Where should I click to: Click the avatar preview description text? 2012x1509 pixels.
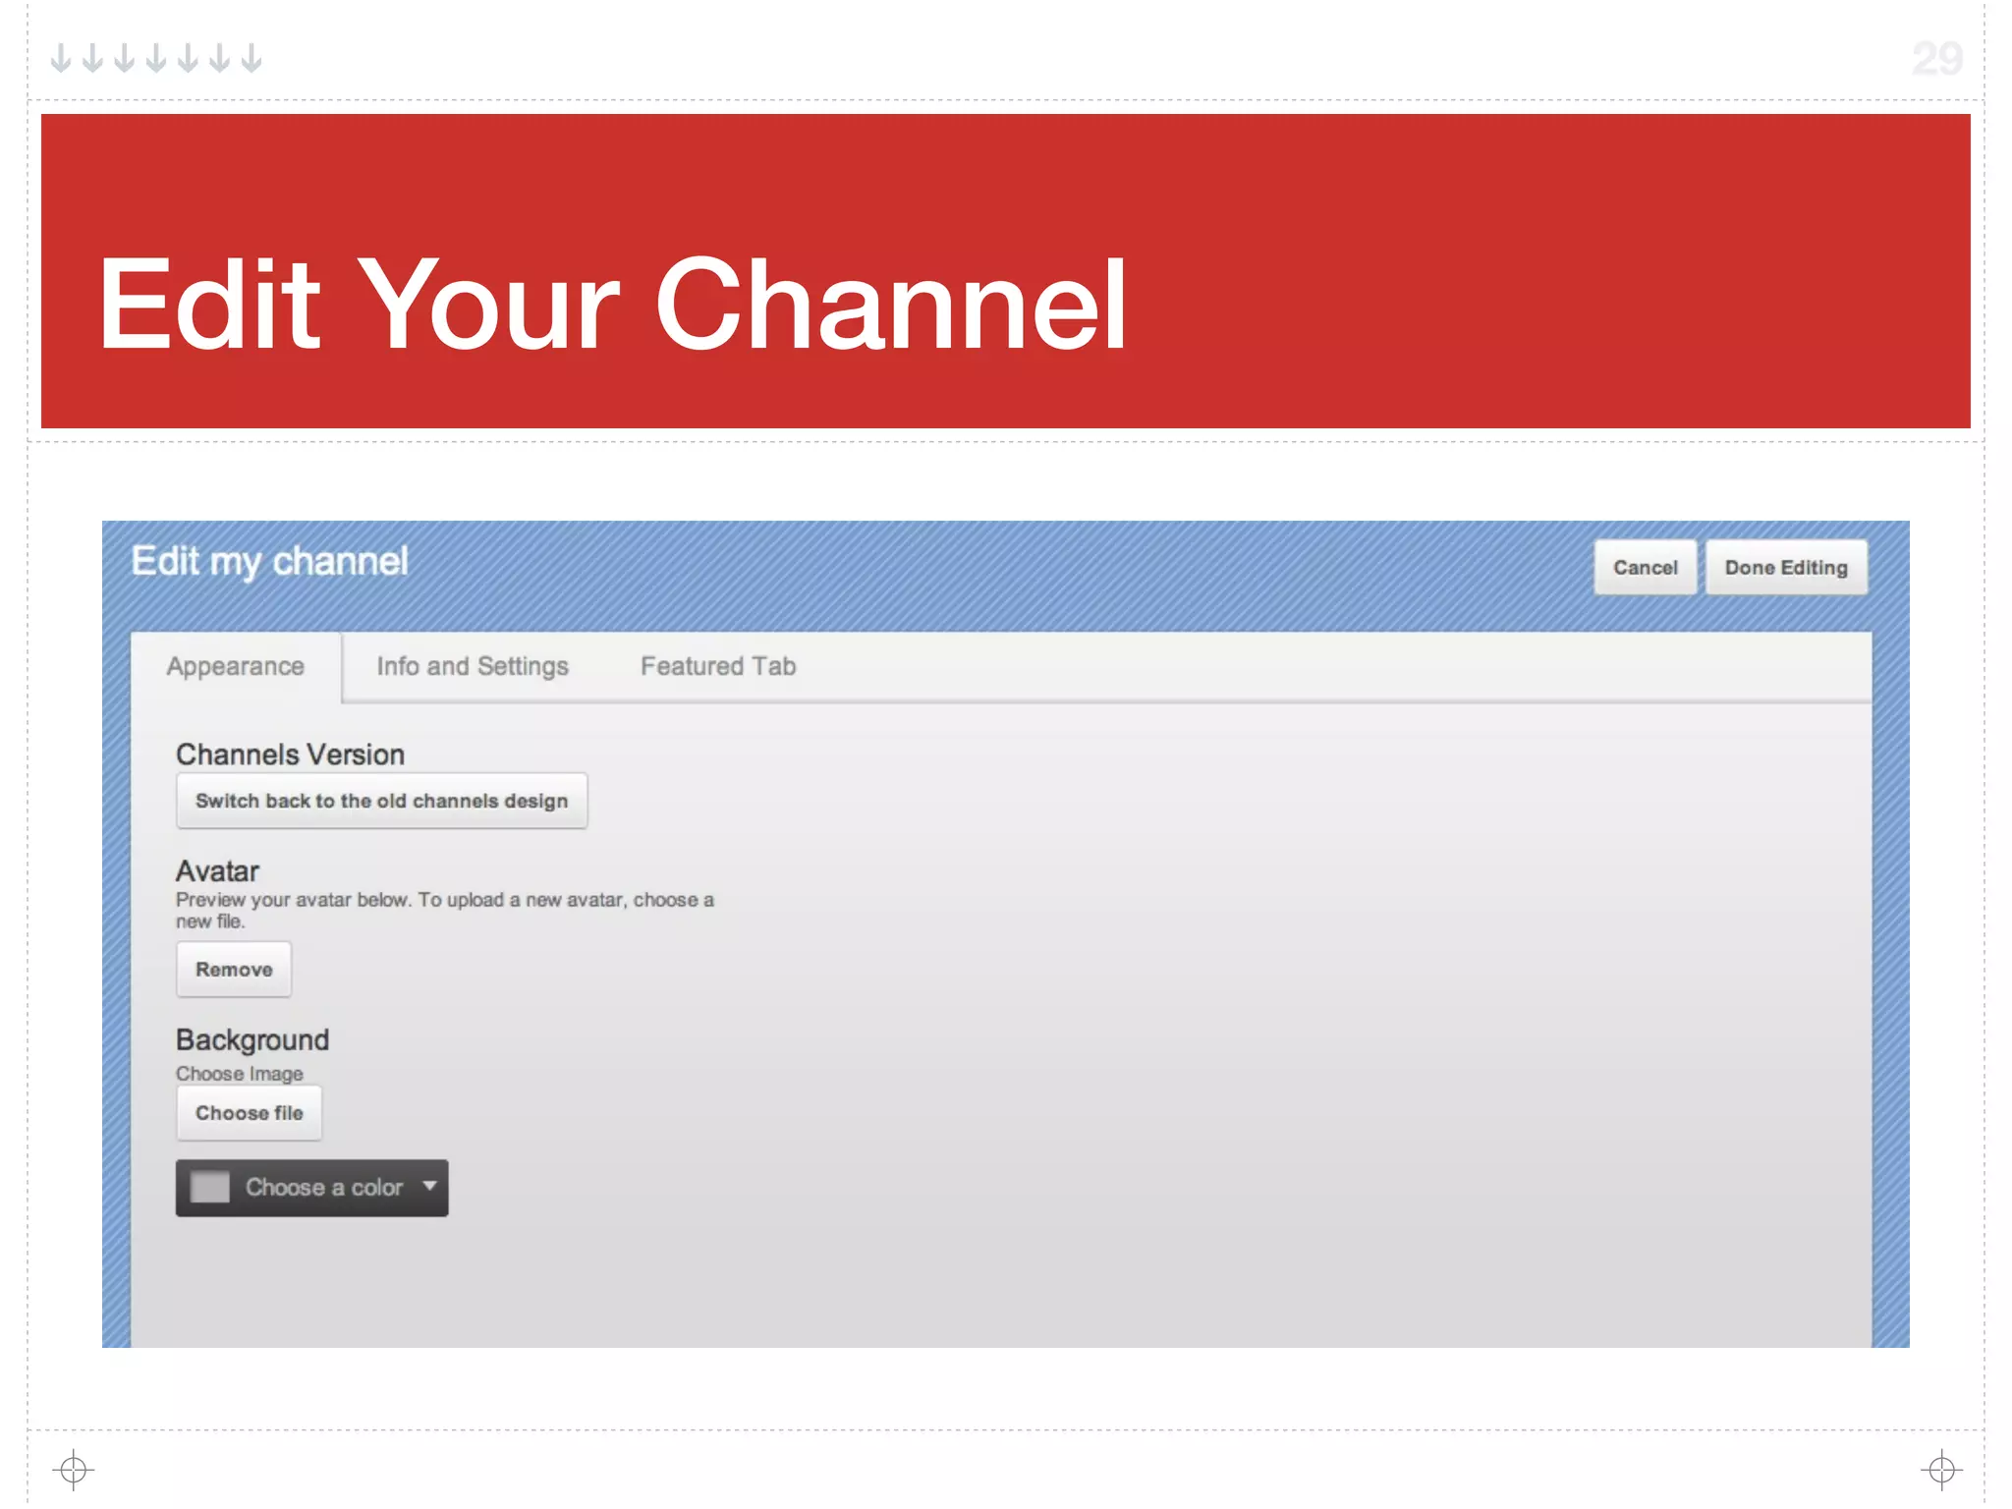[445, 911]
